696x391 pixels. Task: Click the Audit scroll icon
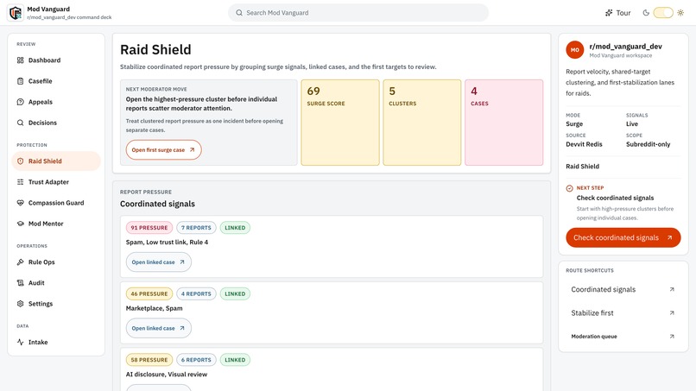pos(21,283)
